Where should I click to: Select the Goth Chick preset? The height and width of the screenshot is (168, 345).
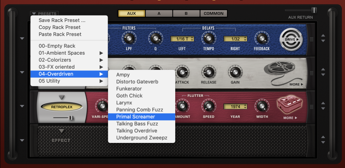141,96
